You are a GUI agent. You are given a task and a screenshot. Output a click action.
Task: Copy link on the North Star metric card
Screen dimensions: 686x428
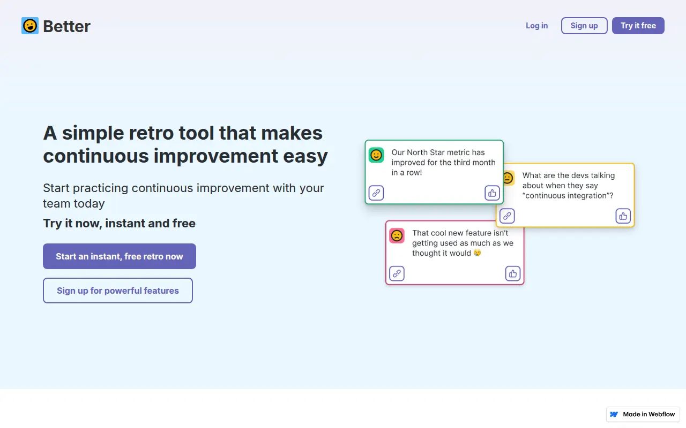point(377,193)
